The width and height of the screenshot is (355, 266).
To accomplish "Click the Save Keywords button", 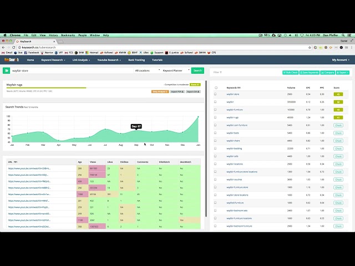I will click(x=310, y=73).
